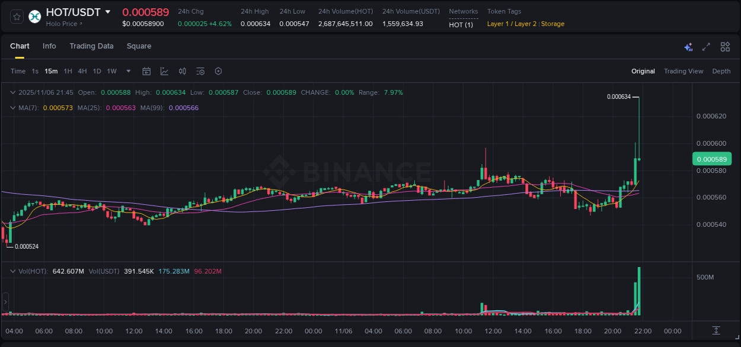Viewport: 741px width, 347px height.
Task: Open more timeframe options dropdown
Action: click(x=127, y=71)
